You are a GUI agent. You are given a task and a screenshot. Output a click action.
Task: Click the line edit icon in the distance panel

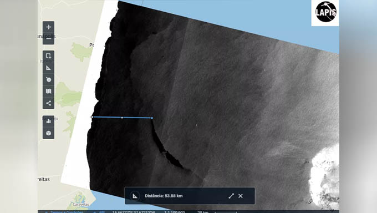231,196
